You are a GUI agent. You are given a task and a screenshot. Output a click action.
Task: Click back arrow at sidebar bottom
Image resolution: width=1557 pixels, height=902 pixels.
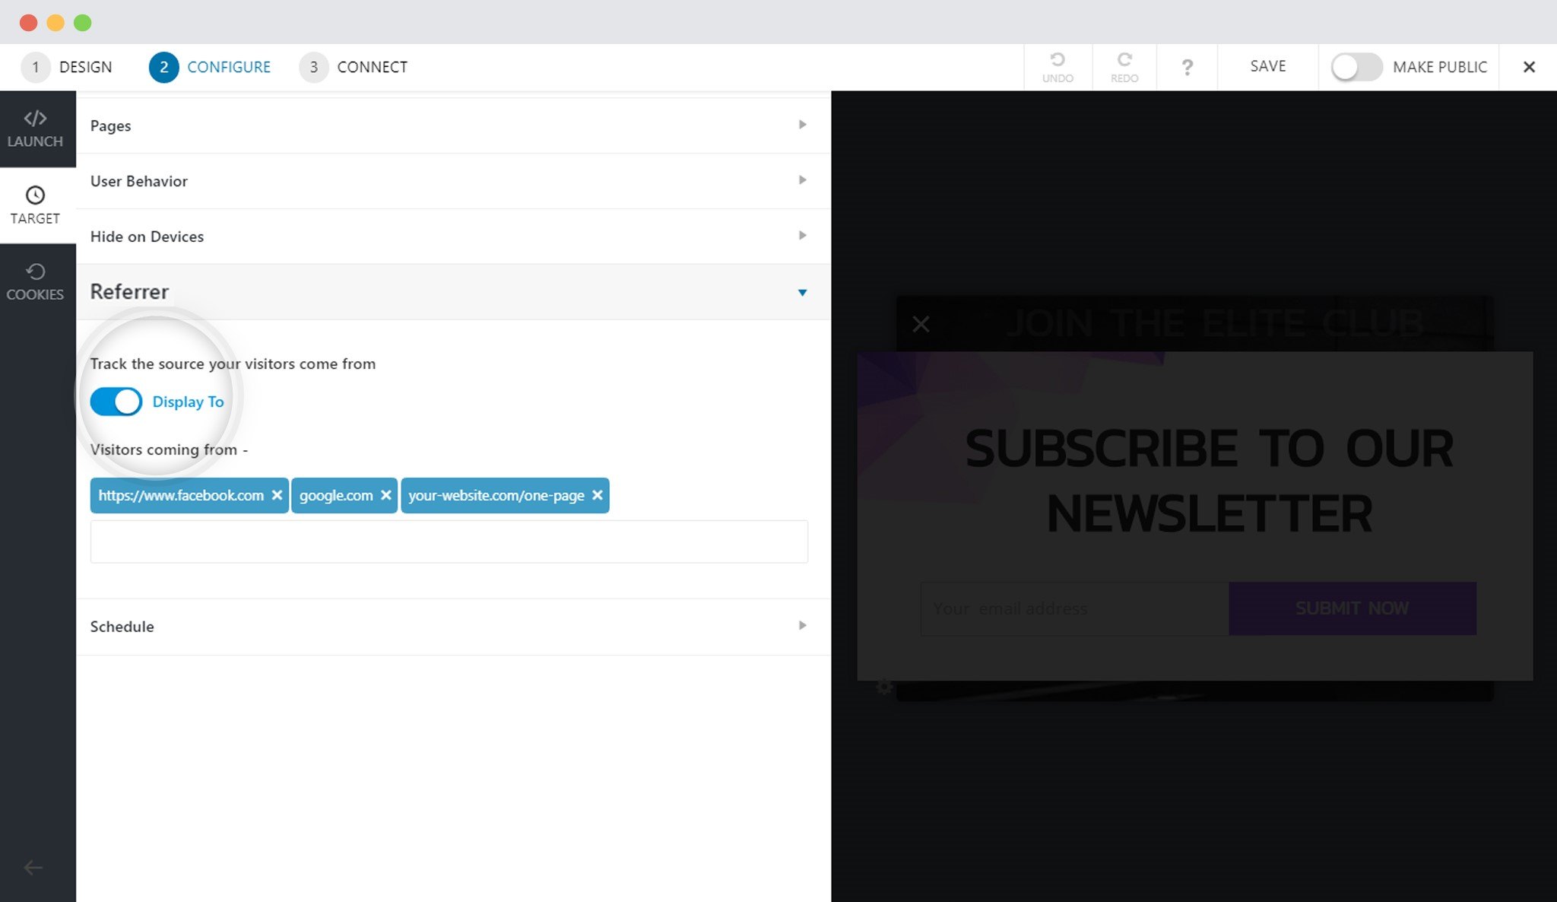click(33, 867)
